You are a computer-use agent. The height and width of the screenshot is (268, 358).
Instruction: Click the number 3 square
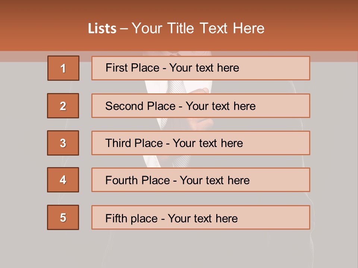tap(63, 143)
